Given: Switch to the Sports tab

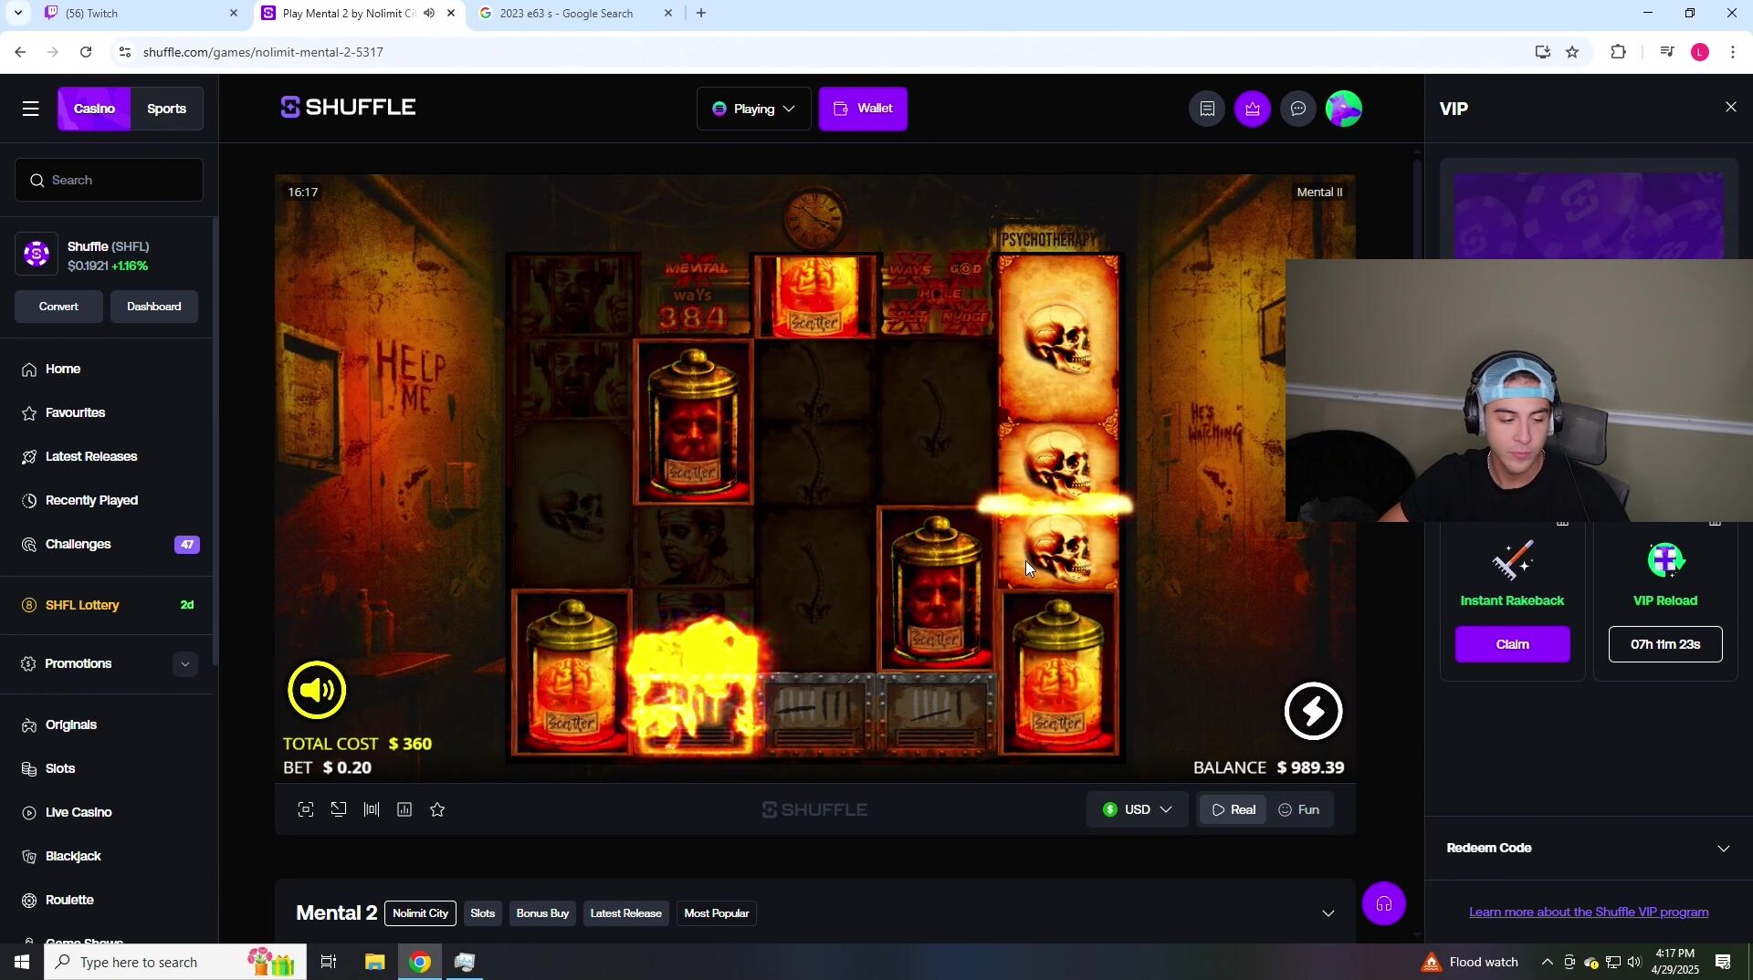Looking at the screenshot, I should click(166, 109).
